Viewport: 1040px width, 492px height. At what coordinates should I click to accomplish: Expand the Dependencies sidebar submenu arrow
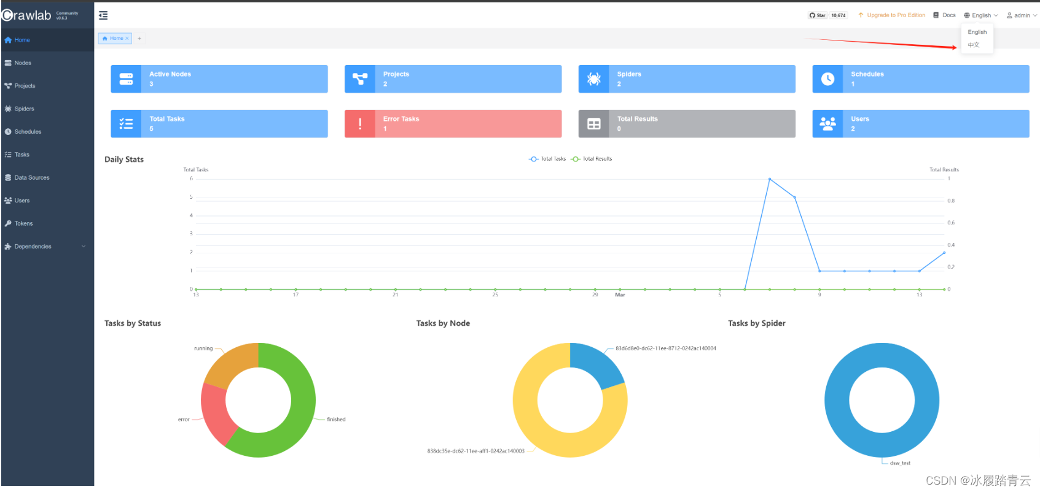coord(84,247)
